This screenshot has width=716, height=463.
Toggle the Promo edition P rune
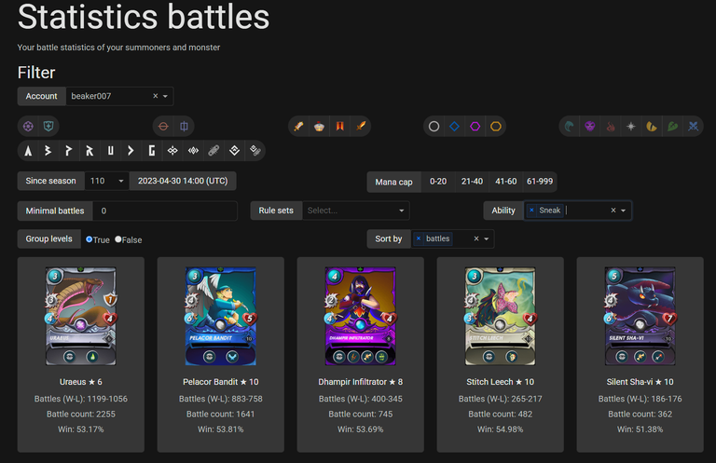(x=69, y=151)
